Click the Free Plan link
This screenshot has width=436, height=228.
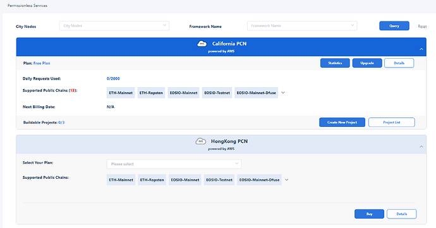(42, 63)
